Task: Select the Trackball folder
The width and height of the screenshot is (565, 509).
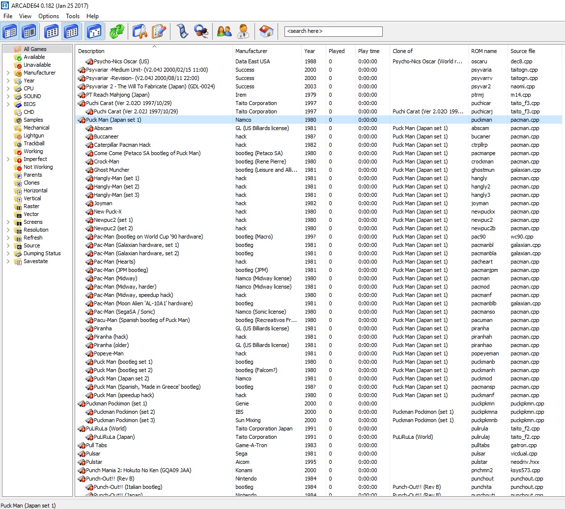Action: pos(34,144)
